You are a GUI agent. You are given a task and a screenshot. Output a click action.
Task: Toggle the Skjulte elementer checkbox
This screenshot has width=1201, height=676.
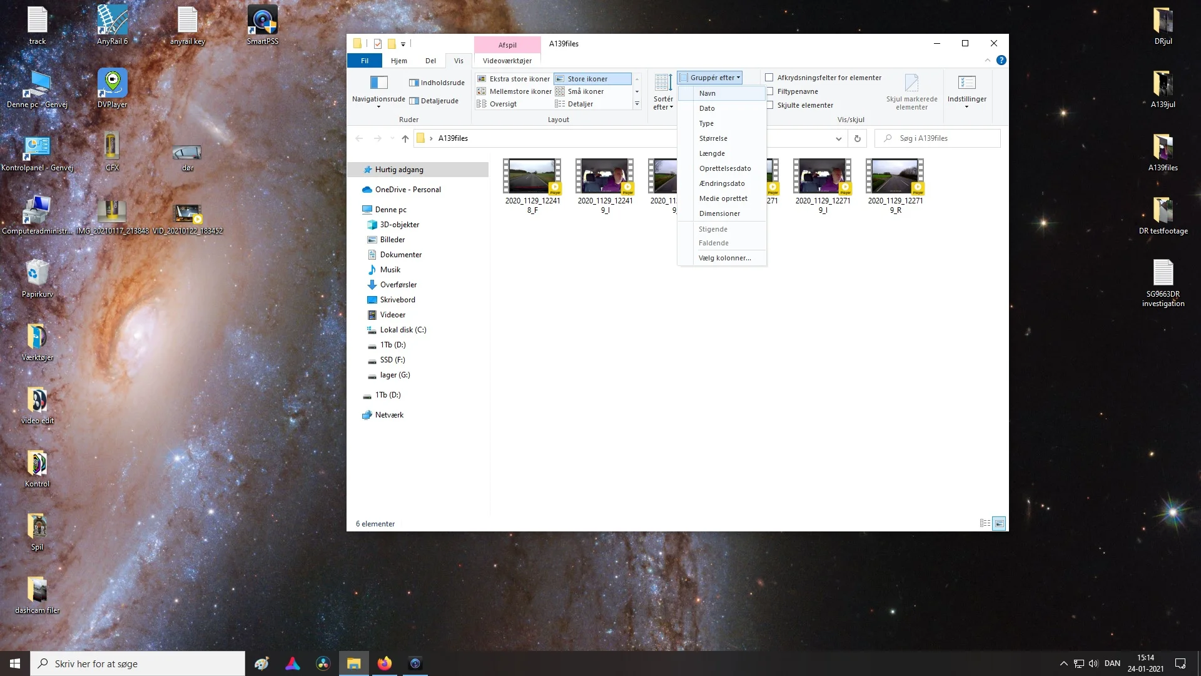click(769, 105)
